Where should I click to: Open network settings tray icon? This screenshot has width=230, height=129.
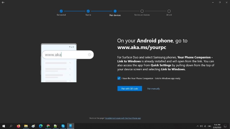point(205,126)
